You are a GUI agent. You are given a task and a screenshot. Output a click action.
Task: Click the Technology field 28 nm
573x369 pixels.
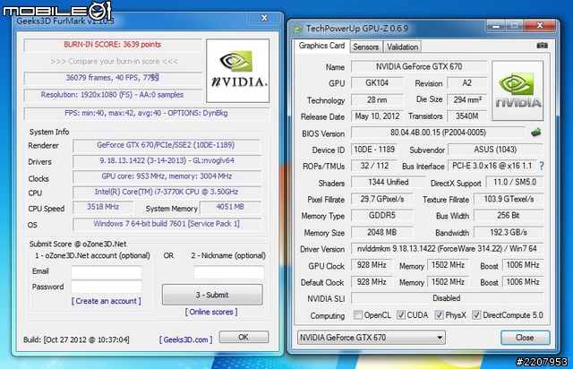coord(377,99)
